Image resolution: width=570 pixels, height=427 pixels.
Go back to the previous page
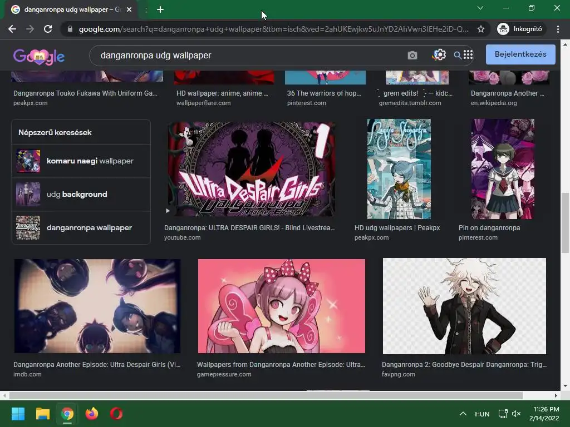pos(12,29)
